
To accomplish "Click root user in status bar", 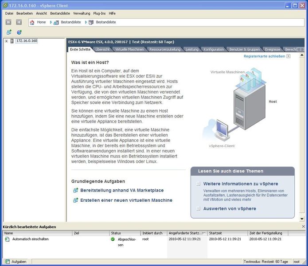I will tap(296, 262).
